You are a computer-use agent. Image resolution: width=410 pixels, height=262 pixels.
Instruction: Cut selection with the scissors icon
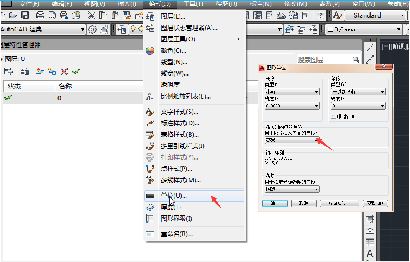pos(91,15)
